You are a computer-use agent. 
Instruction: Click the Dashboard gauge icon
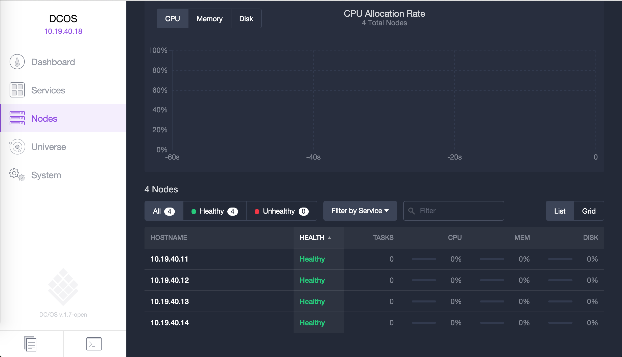17,62
